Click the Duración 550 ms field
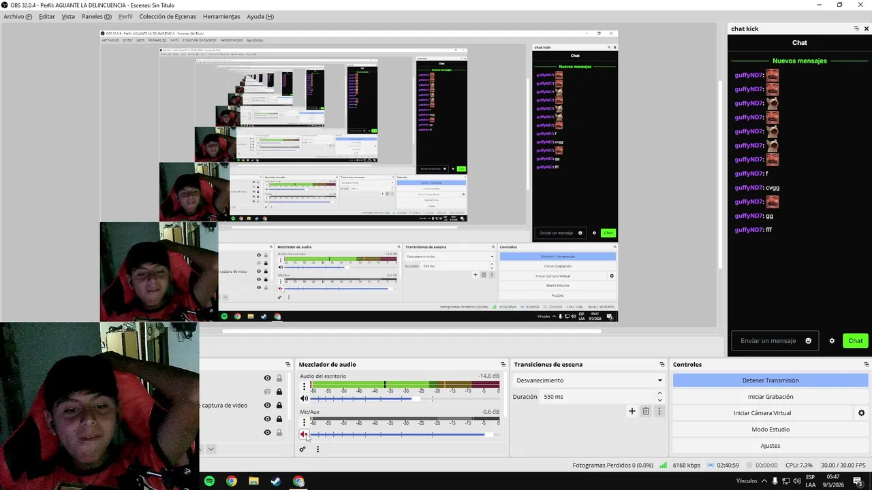This screenshot has height=490, width=872. point(597,397)
